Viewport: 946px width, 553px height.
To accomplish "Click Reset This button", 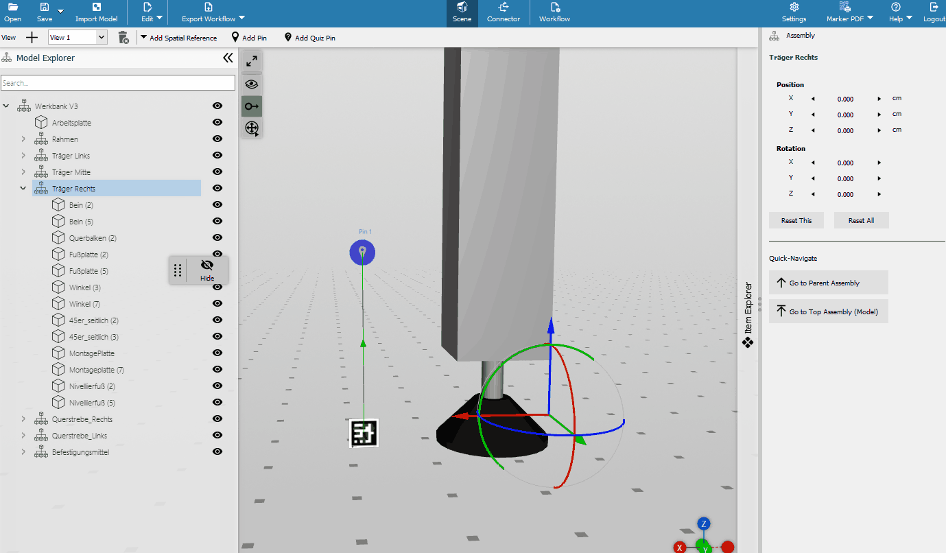I will tap(796, 220).
